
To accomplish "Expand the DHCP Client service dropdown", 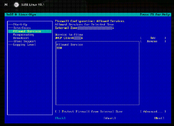I will [69, 38].
